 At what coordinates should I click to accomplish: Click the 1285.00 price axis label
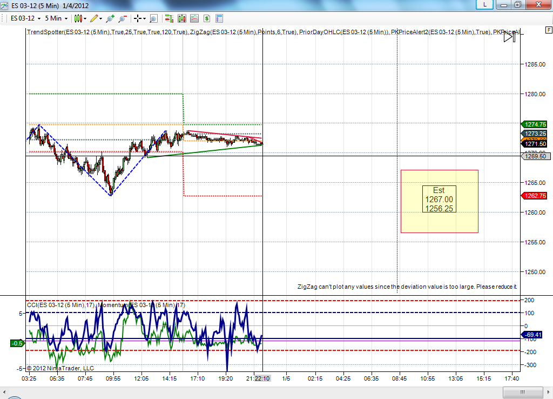pyautogui.click(x=535, y=65)
